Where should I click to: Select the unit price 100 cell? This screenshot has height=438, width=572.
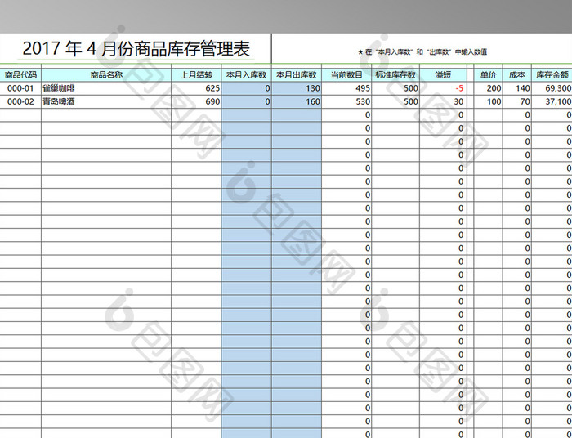pyautogui.click(x=488, y=102)
